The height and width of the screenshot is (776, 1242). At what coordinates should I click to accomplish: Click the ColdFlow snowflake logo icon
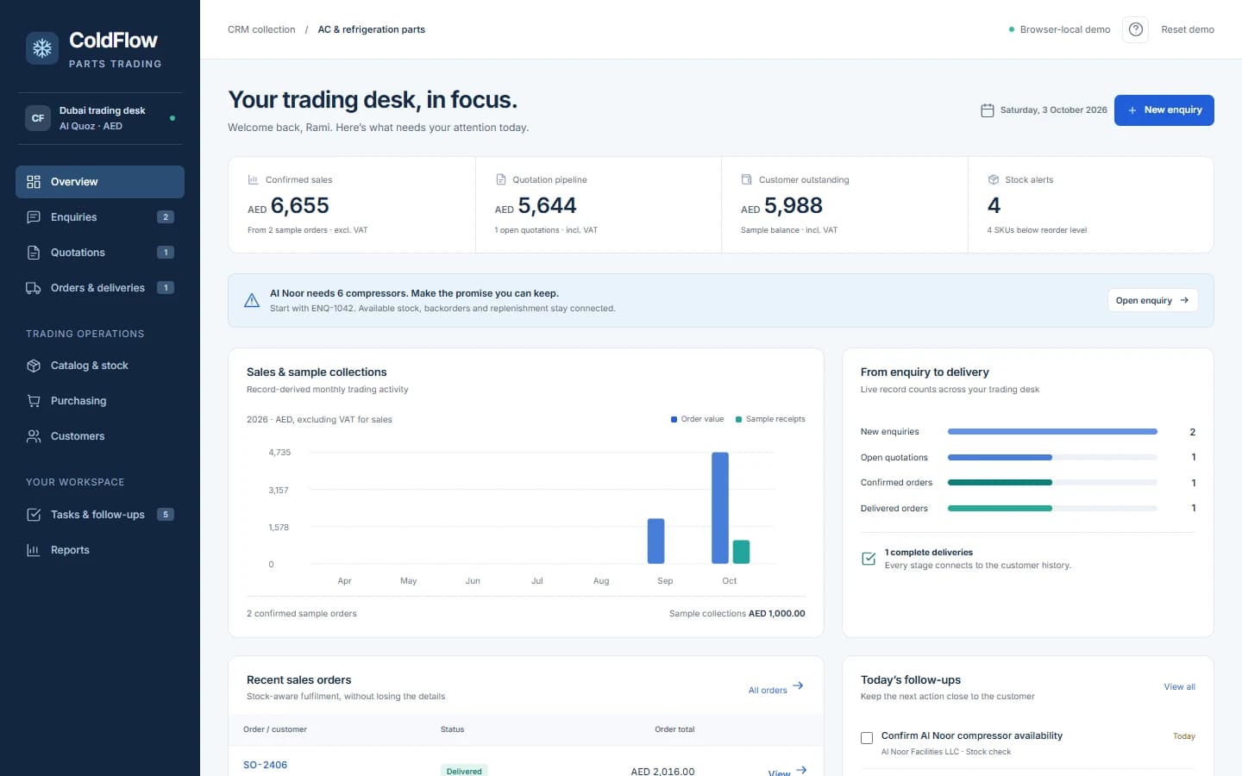(42, 49)
